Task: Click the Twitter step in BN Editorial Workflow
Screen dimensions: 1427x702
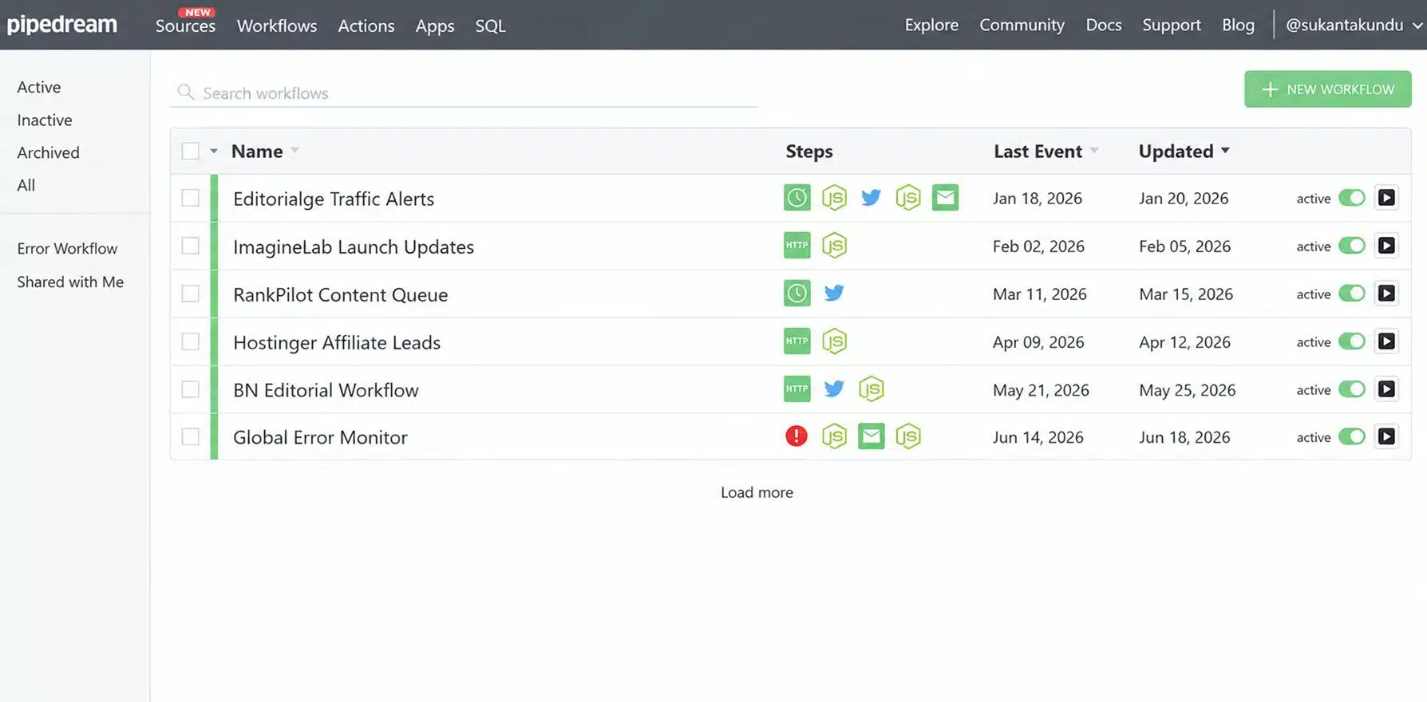Action: coord(834,389)
